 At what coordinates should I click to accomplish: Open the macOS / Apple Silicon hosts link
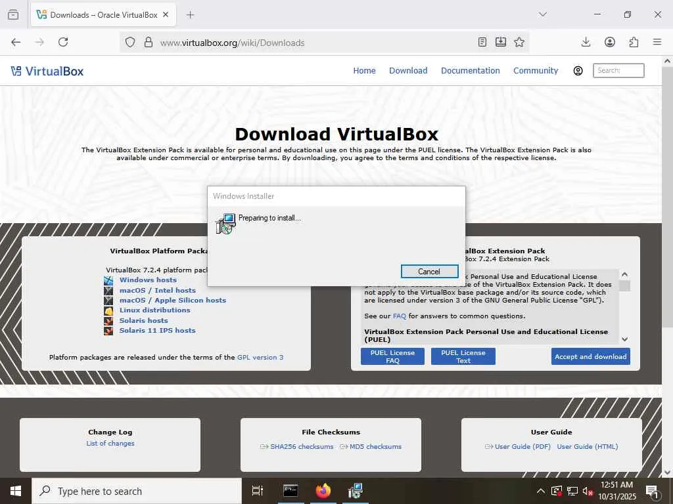click(173, 300)
